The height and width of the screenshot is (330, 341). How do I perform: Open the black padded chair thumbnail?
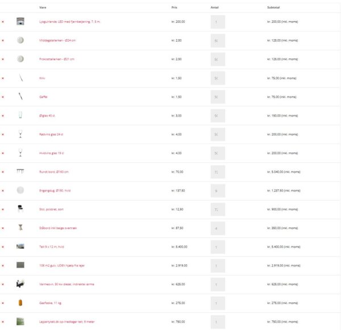[20, 208]
